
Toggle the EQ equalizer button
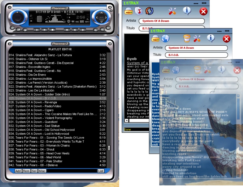(x=108, y=28)
